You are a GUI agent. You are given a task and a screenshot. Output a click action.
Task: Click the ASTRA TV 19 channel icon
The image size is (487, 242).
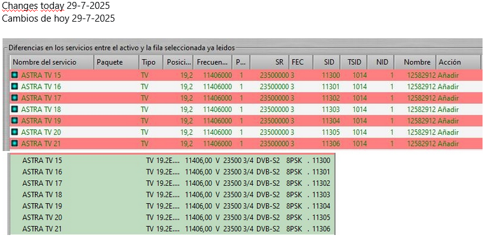click(14, 121)
